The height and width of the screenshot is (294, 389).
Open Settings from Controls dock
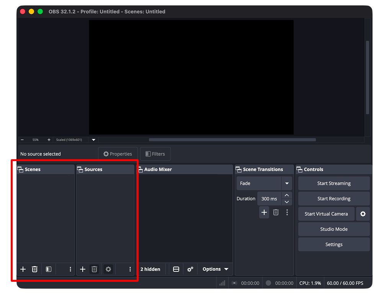pyautogui.click(x=334, y=244)
